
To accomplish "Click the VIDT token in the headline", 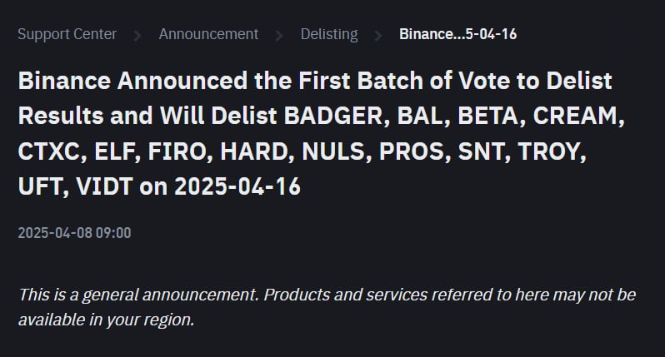I will pos(104,186).
